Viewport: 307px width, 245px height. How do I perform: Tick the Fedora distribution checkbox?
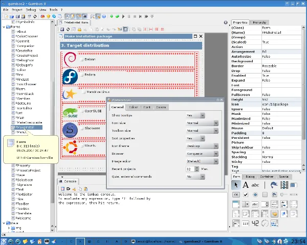(x=82, y=74)
